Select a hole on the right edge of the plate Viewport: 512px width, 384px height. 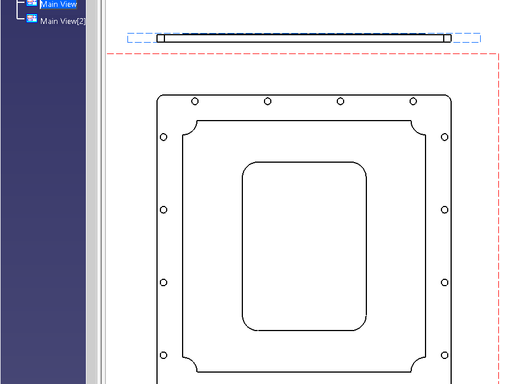444,209
